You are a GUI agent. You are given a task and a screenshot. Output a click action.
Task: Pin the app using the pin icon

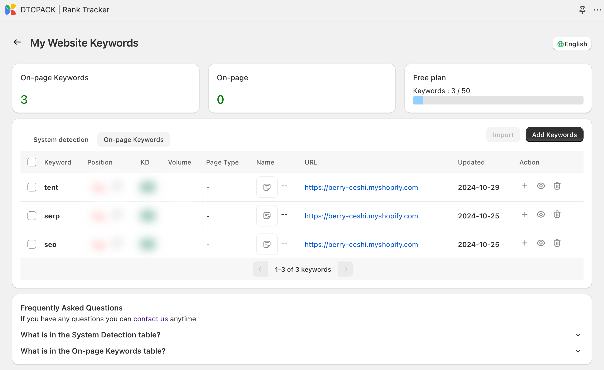coord(582,10)
